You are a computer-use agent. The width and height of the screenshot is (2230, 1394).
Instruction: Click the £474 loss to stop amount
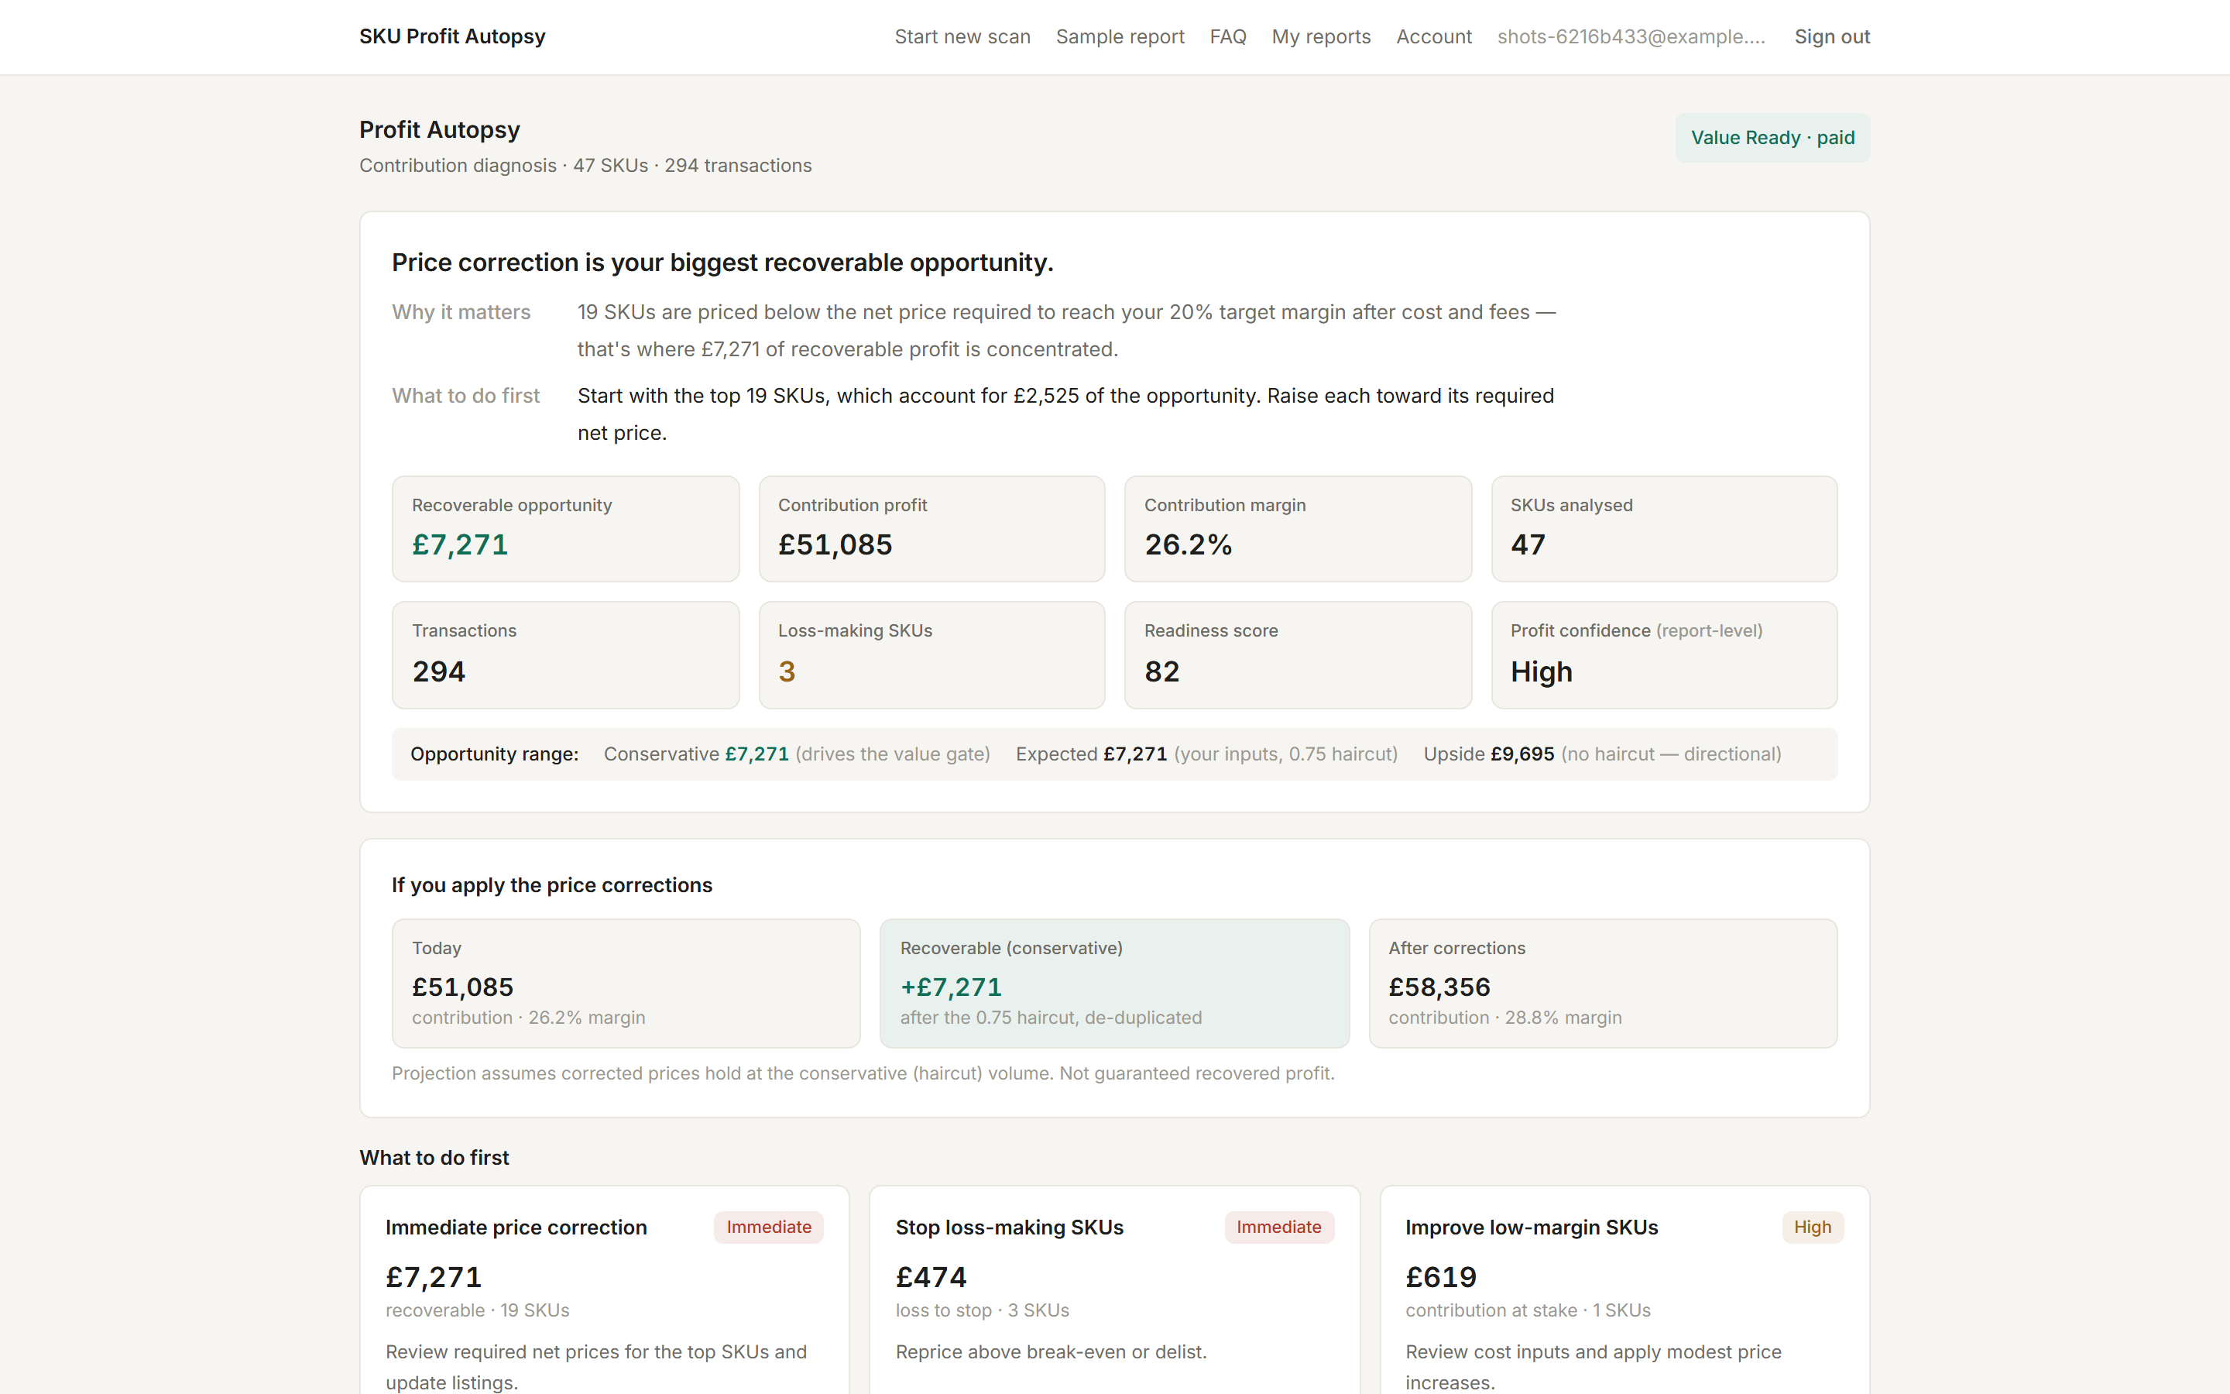[931, 1278]
